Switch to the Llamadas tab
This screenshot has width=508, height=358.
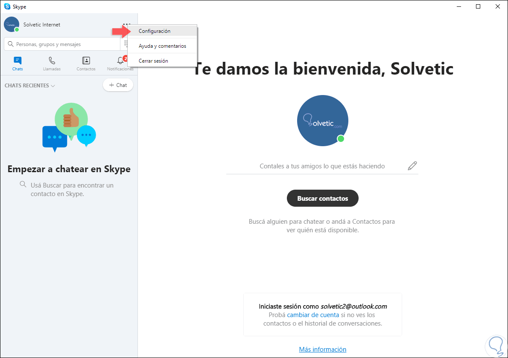click(x=52, y=64)
